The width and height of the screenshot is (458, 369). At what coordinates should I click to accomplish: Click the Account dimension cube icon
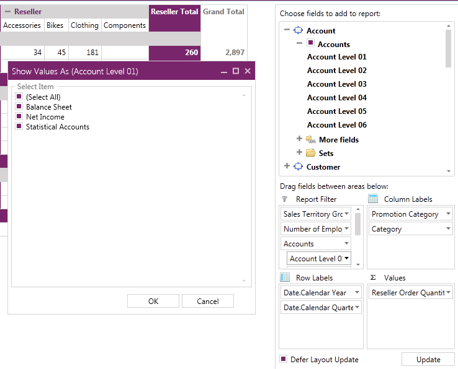pyautogui.click(x=298, y=30)
